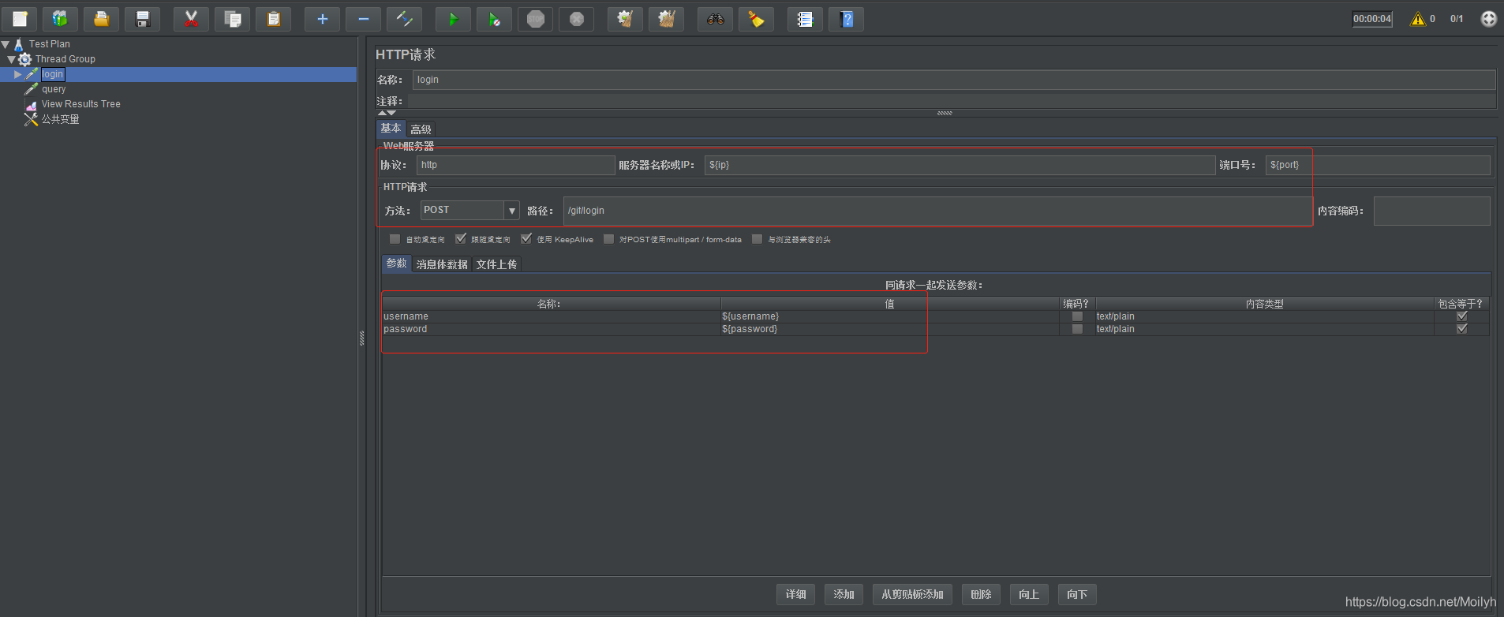Image resolution: width=1504 pixels, height=617 pixels.
Task: Toggle 包含等于 checkbox for username row
Action: click(1461, 316)
